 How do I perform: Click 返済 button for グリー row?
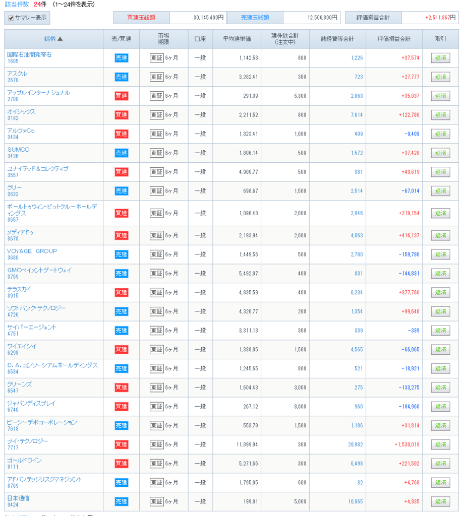pos(440,191)
